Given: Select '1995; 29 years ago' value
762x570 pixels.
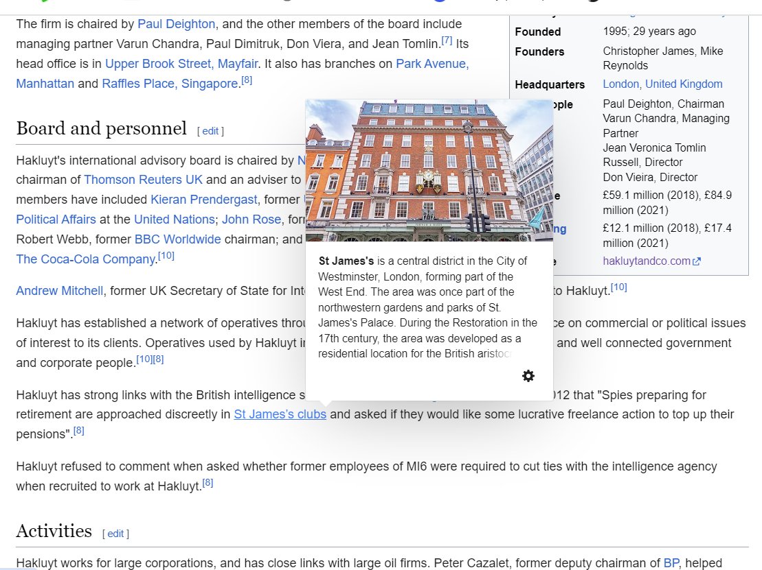Looking at the screenshot, I should coord(649,32).
